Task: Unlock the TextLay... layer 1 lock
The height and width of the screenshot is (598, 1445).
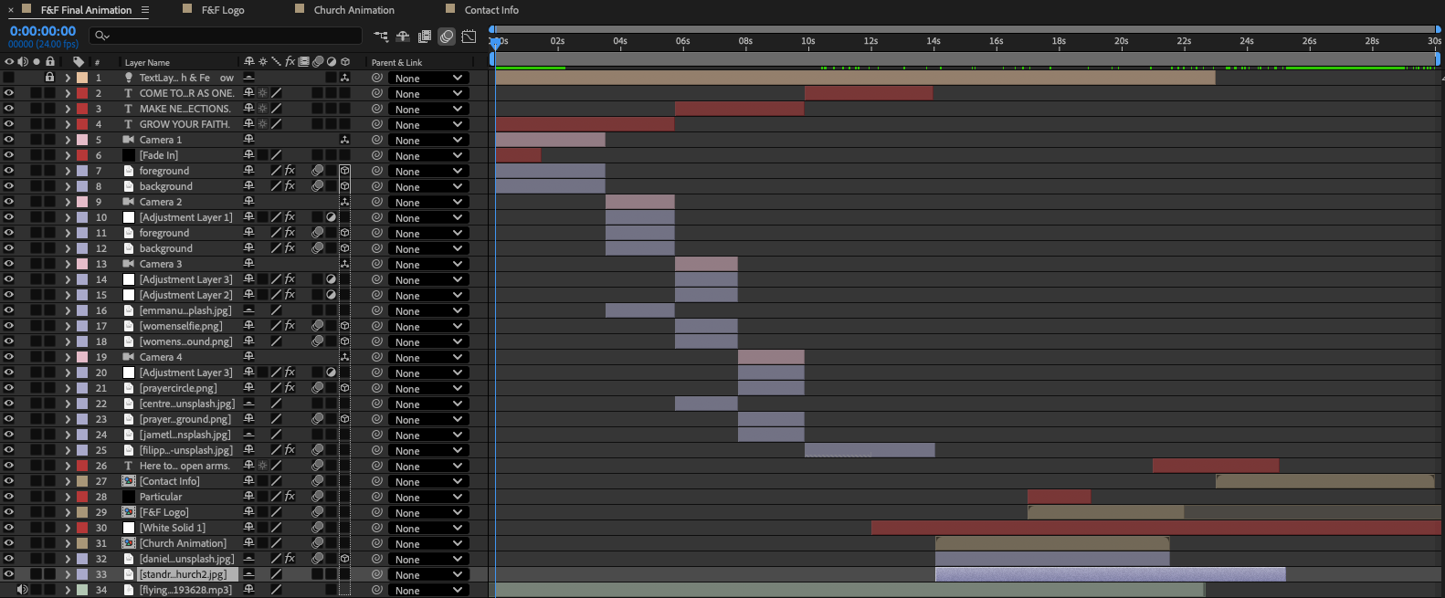Action: click(x=50, y=78)
